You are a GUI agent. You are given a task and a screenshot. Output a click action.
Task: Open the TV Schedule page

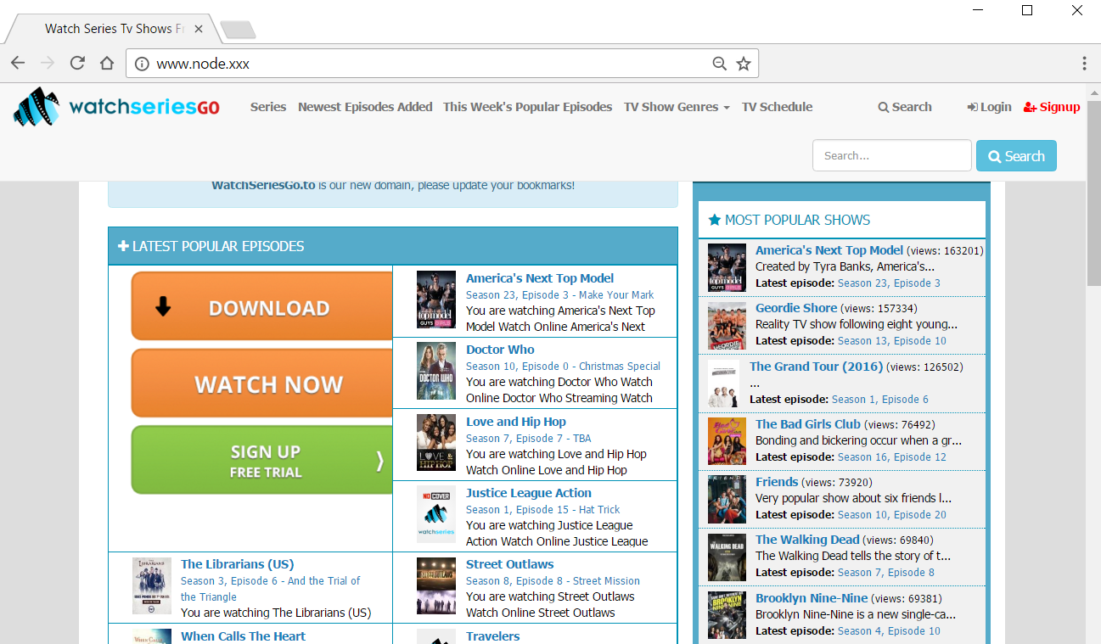click(x=777, y=107)
